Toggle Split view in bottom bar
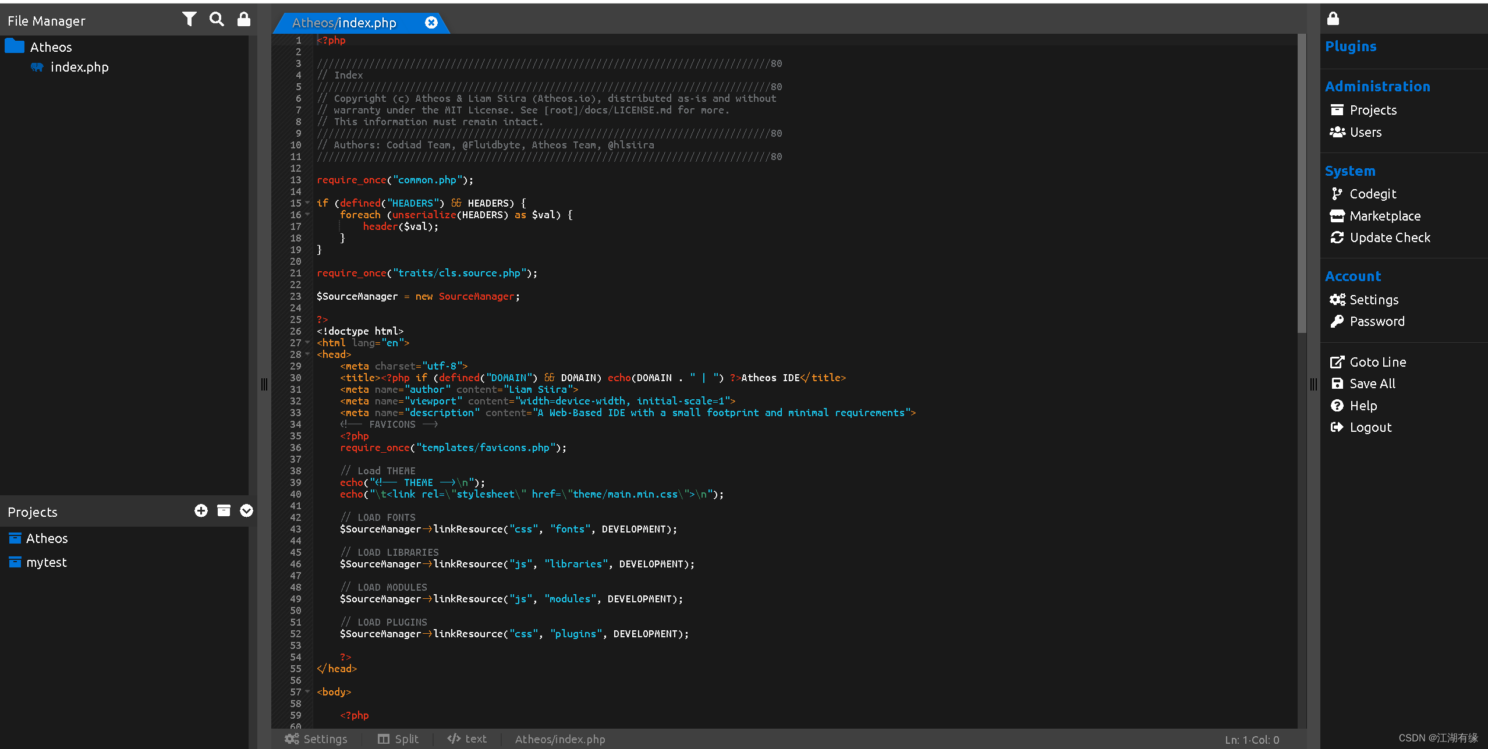The height and width of the screenshot is (749, 1488). 398,739
